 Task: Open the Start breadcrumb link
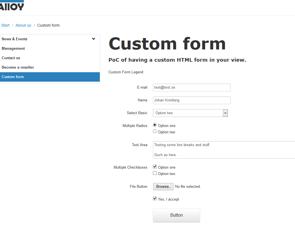5,25
